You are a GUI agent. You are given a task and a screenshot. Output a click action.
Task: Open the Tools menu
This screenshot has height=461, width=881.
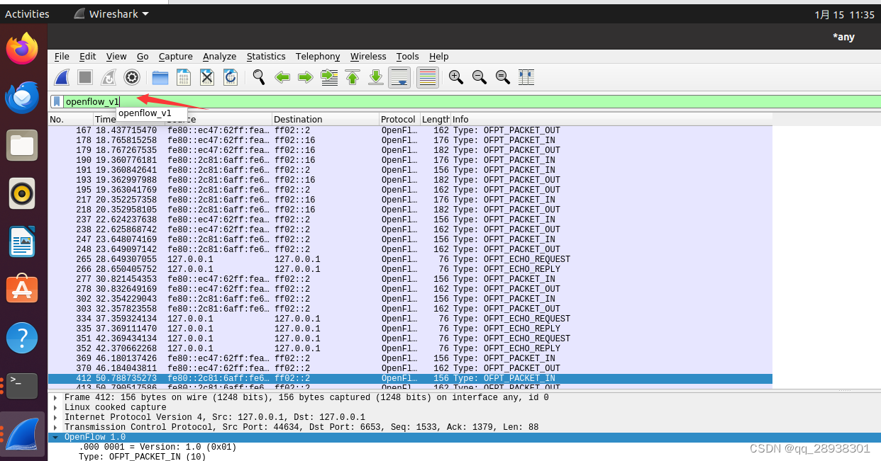tap(408, 57)
